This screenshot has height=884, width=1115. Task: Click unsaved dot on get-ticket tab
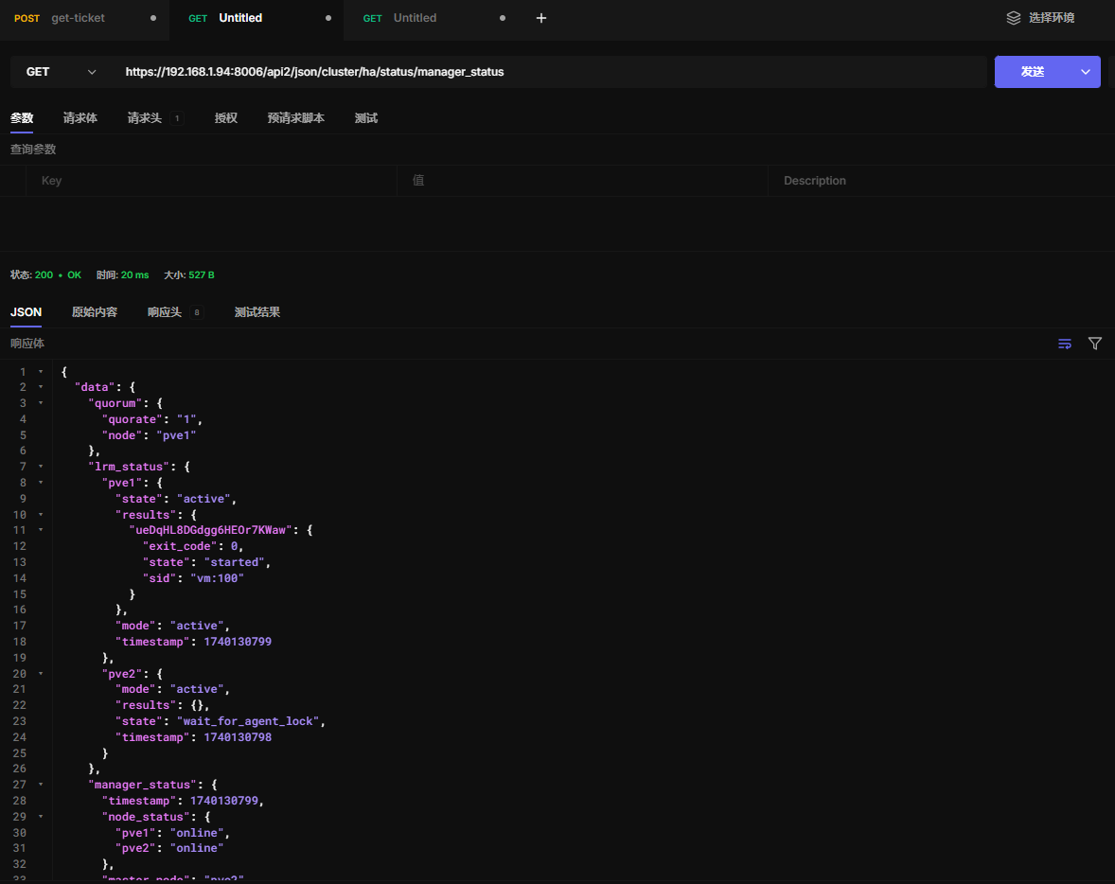[153, 18]
